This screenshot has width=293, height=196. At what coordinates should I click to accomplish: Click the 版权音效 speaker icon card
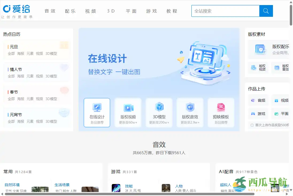(x=190, y=112)
